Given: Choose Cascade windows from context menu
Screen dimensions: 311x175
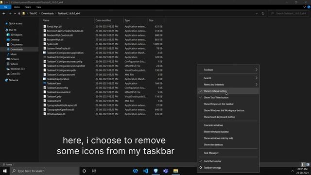Looking at the screenshot, I should [228, 125].
